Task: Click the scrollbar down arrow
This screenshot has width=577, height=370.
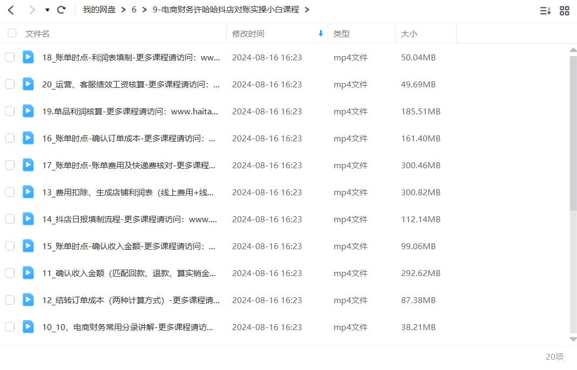Action: pyautogui.click(x=573, y=339)
